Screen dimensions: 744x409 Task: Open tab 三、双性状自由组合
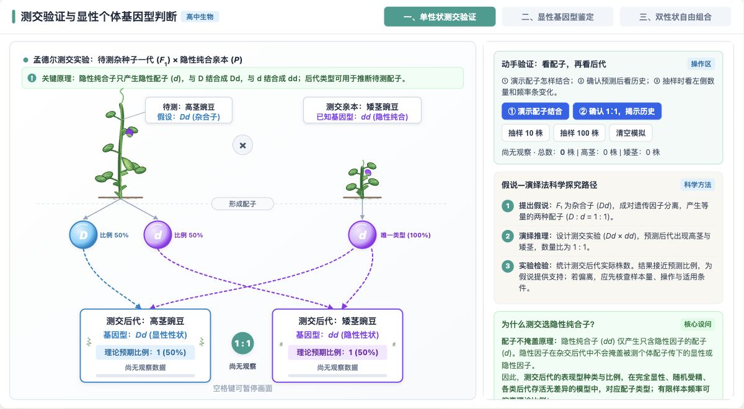[675, 17]
